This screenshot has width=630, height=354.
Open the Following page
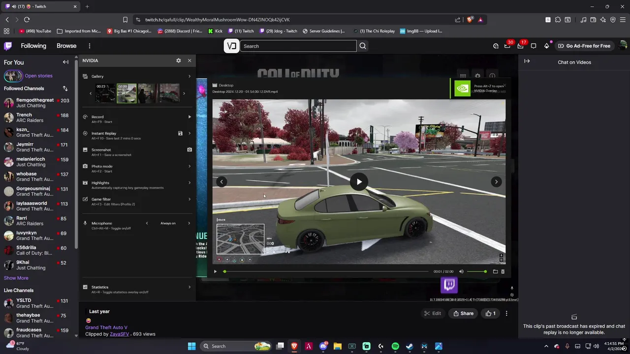[x=33, y=46]
